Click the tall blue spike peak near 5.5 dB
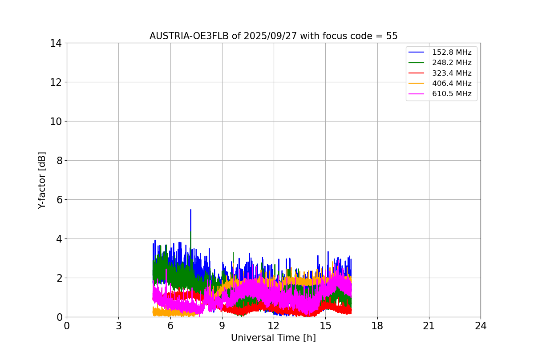 190,210
